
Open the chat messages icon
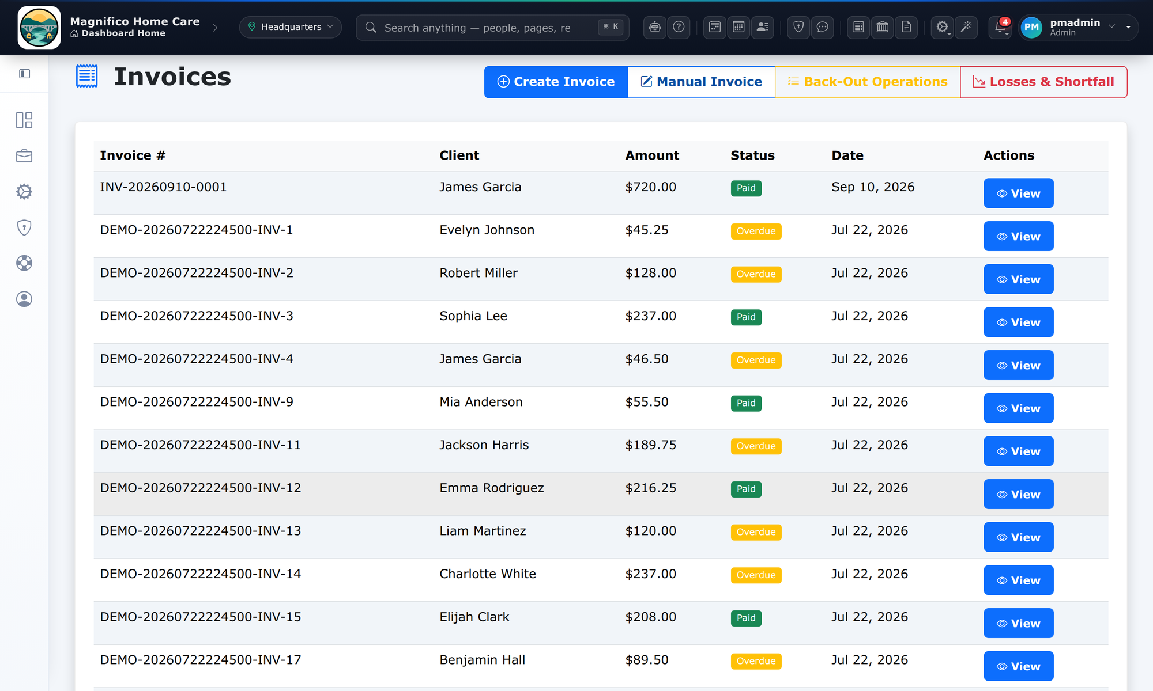coord(823,27)
